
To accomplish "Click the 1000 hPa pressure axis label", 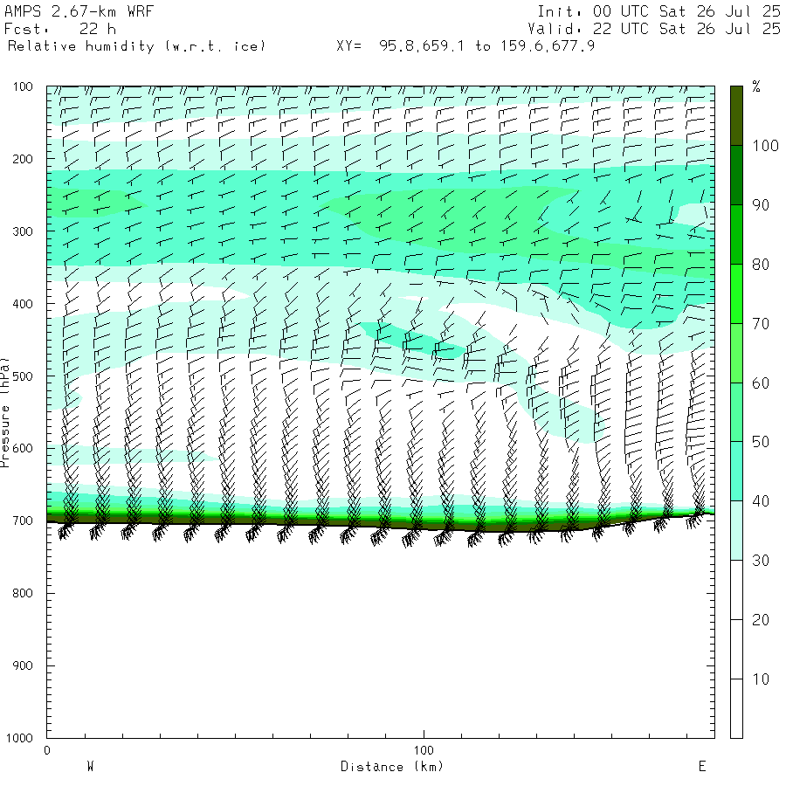I will (19, 738).
